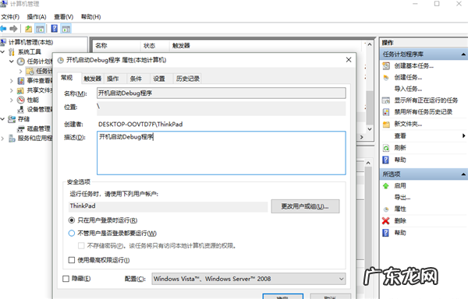This screenshot has height=299, width=468.
Task: Open the 查看 menu in the menu bar
Action: click(x=64, y=16)
